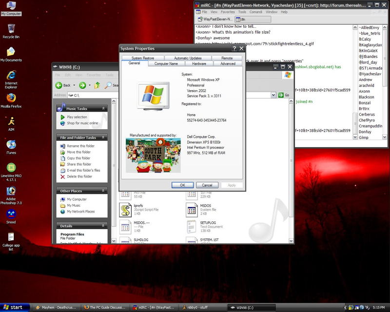Switch to the Hardware tab
Viewport: 390px width, 312px height.
[x=199, y=64]
